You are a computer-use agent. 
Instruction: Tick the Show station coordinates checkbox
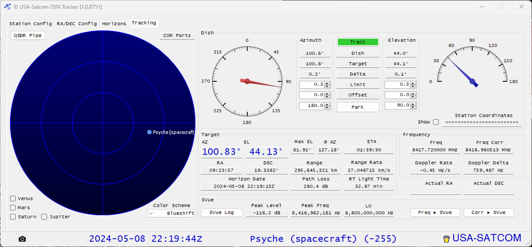(436, 122)
